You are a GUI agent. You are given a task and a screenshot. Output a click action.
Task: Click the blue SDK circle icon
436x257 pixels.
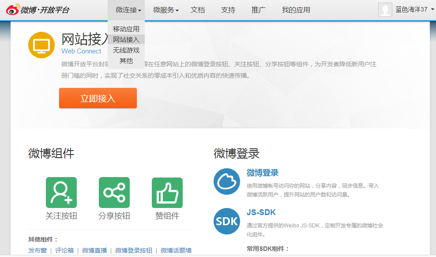[227, 221]
